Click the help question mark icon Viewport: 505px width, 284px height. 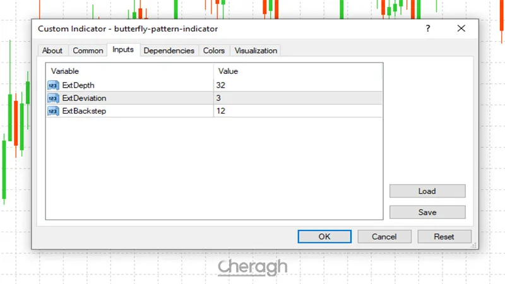428,29
